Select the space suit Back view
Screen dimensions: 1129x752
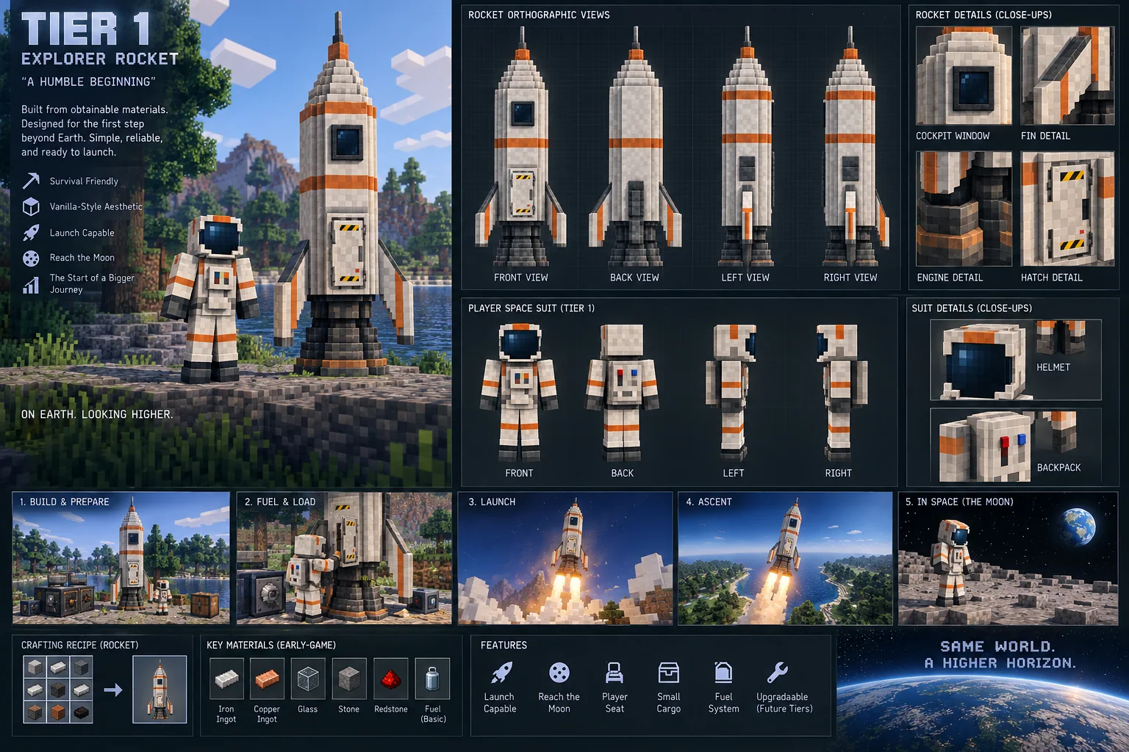click(622, 393)
